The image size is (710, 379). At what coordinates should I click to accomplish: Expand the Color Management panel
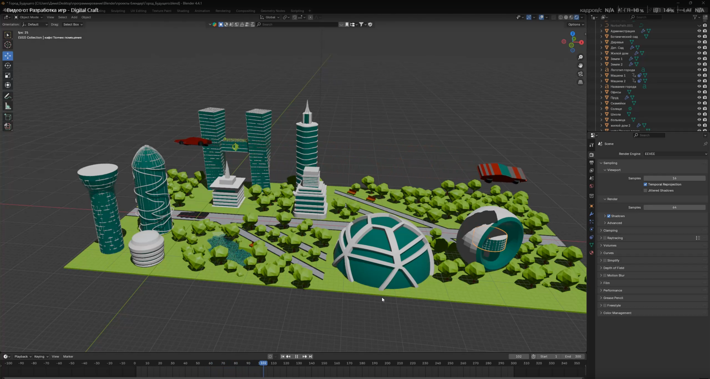[x=617, y=313]
